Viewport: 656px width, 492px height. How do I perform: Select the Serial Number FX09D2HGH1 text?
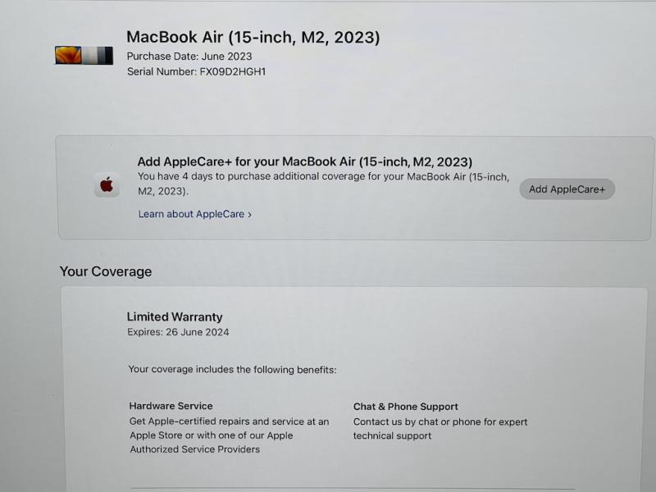[x=196, y=72]
